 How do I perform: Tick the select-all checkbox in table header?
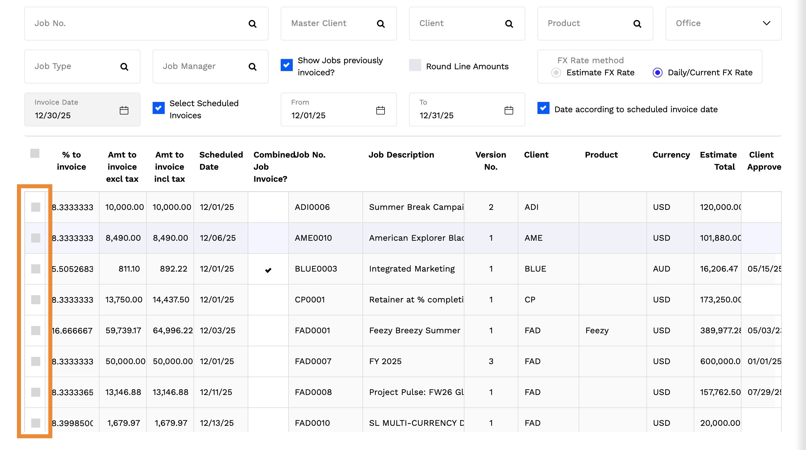35,153
